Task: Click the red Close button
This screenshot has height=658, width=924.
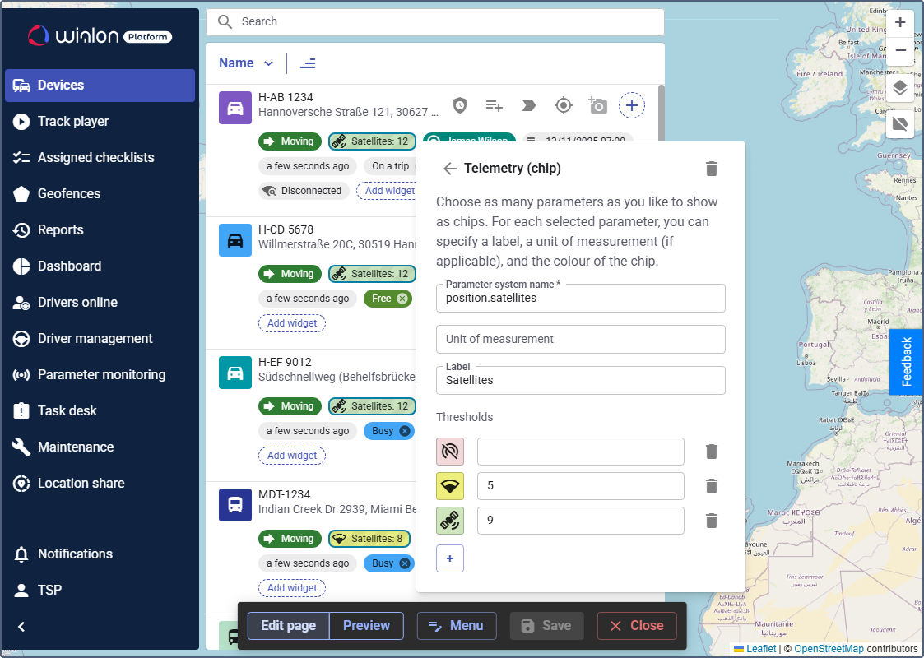Action: [x=637, y=626]
